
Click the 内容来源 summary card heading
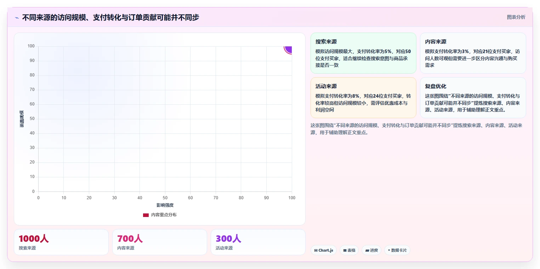tap(436, 42)
